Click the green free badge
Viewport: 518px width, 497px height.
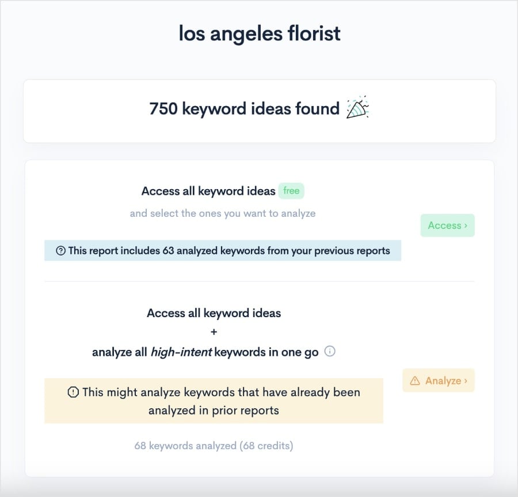tap(291, 190)
